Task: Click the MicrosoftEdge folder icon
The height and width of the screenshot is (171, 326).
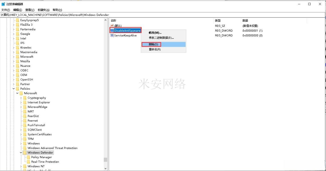Action: click(25, 107)
